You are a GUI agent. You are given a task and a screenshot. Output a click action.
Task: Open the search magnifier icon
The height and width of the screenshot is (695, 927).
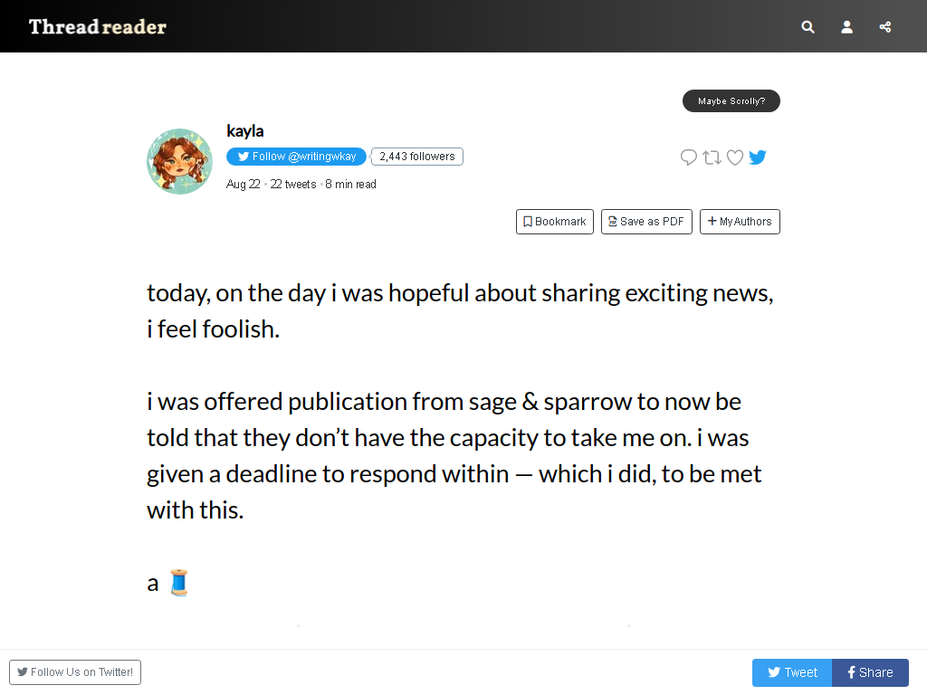[x=808, y=26]
